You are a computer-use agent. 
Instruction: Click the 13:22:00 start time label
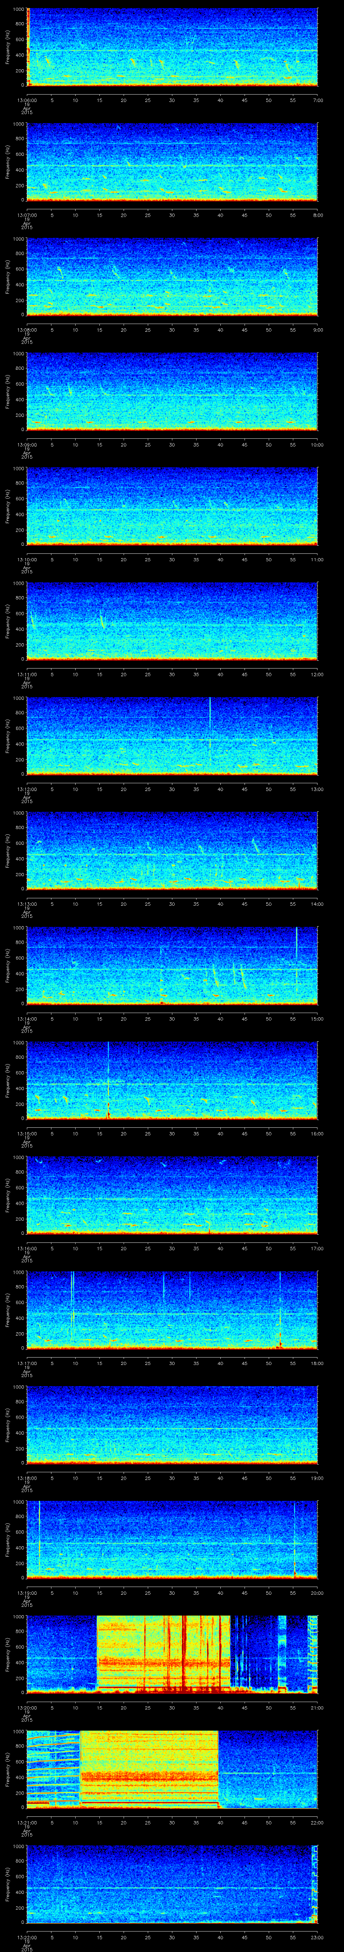point(27,1937)
